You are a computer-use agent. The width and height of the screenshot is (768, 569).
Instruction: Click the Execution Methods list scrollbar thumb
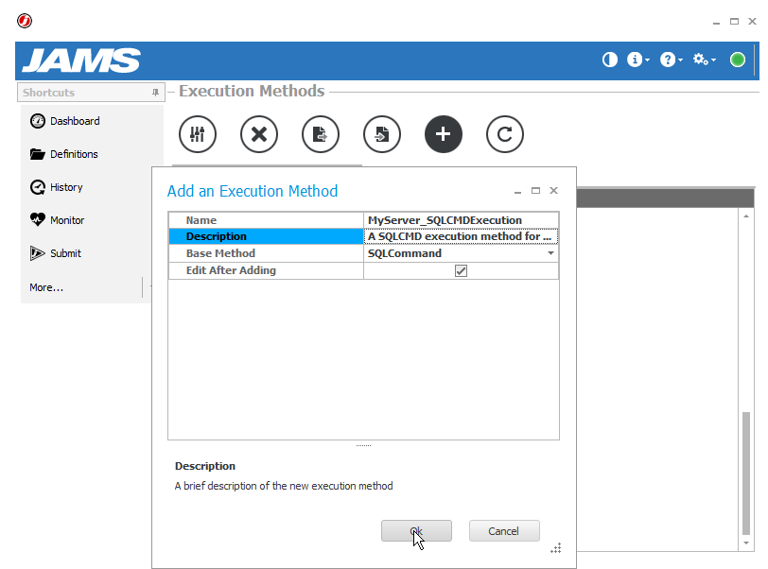click(x=746, y=473)
